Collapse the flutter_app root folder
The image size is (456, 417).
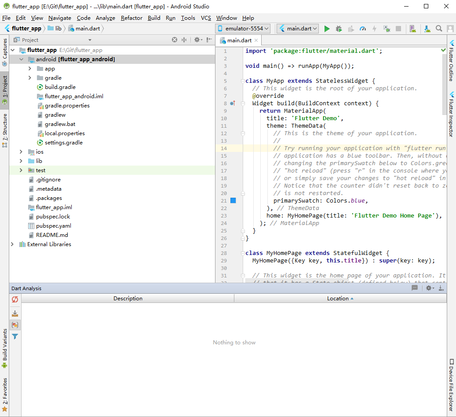(x=12, y=50)
